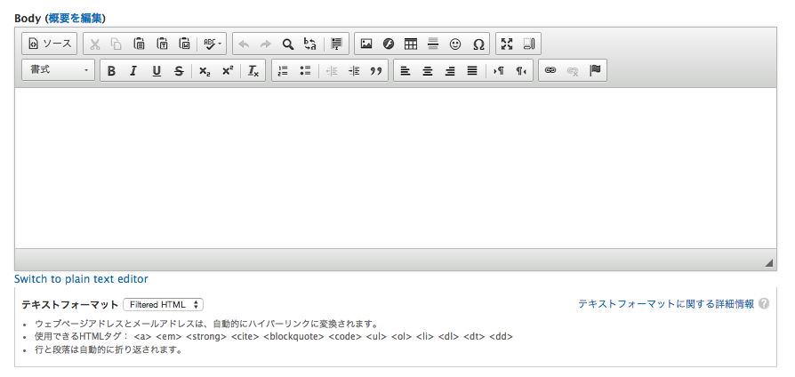Insert a link using the Link icon
This screenshot has height=377, width=795.
coord(550,71)
